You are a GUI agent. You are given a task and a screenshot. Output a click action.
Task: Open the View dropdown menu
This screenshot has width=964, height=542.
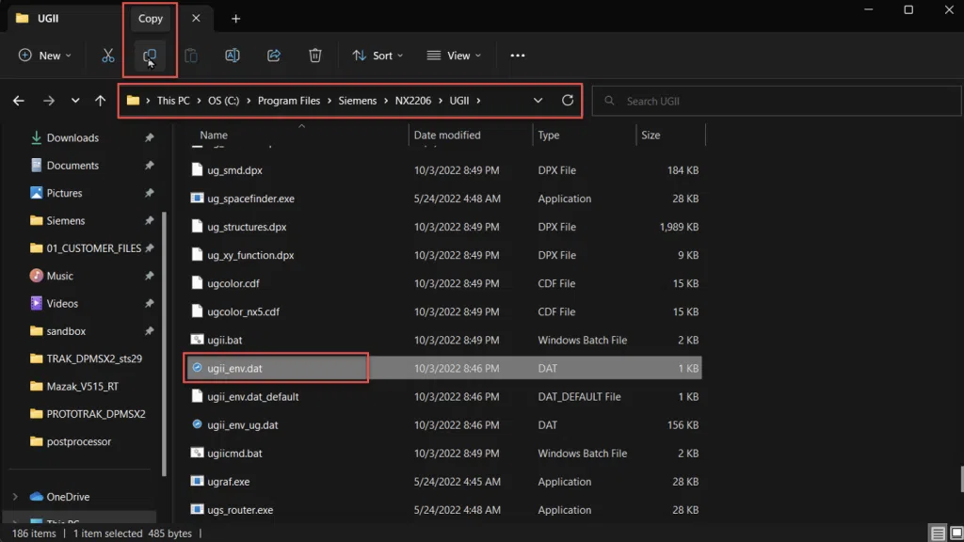click(x=454, y=56)
